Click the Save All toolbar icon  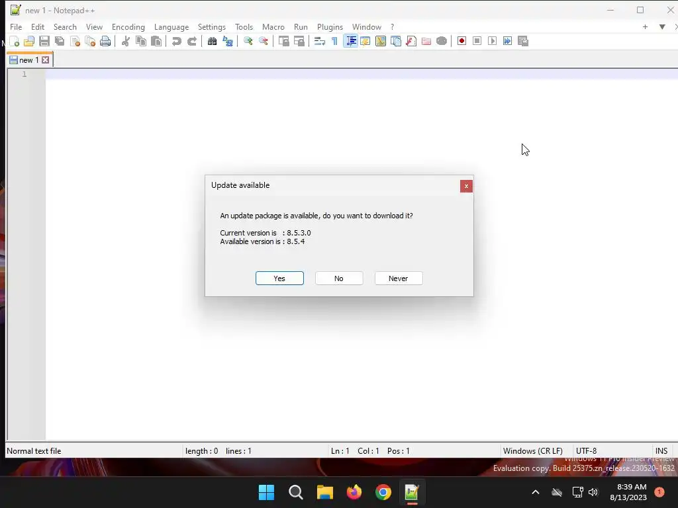60,41
